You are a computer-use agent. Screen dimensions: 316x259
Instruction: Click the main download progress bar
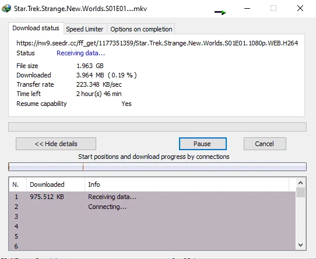[x=157, y=127]
